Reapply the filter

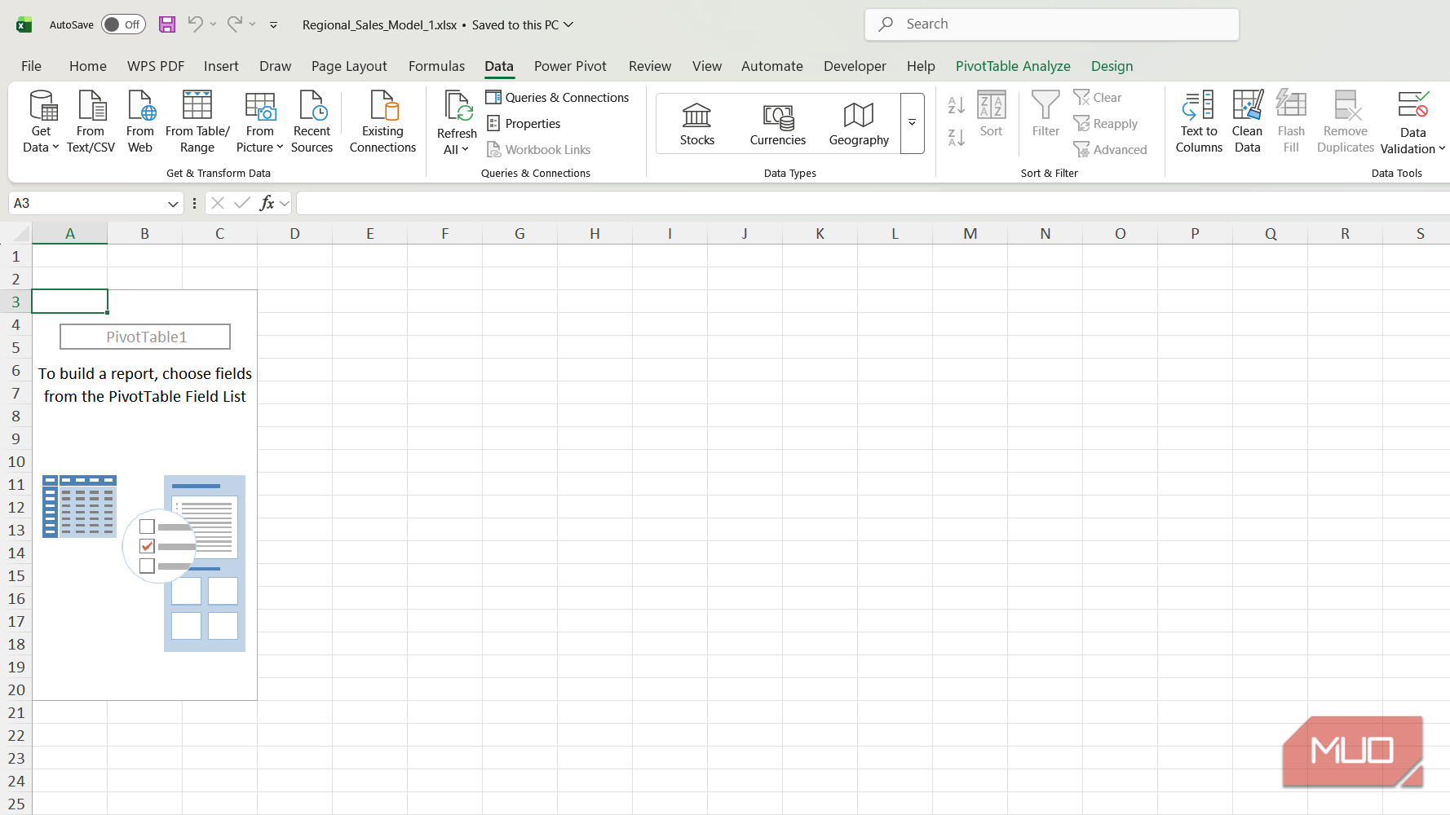pos(1106,124)
